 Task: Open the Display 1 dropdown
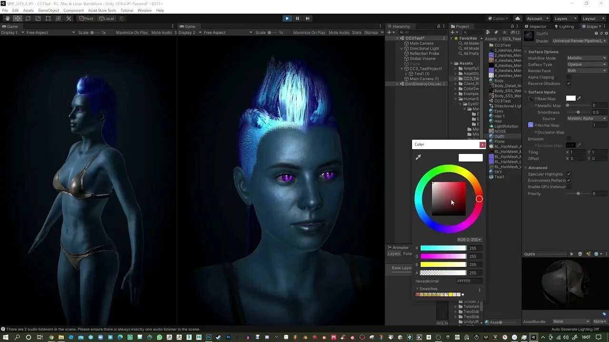(12, 33)
